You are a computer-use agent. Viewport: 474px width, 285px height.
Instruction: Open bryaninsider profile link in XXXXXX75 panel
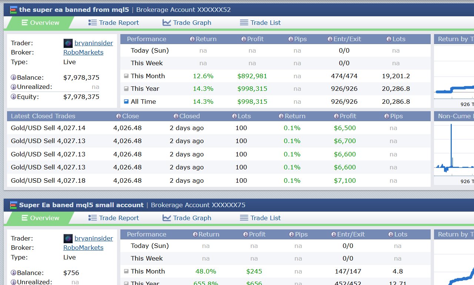click(94, 238)
